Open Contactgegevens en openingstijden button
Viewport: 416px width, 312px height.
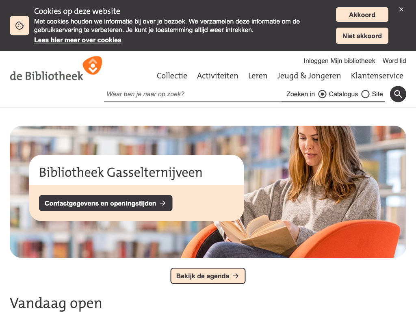click(x=106, y=203)
